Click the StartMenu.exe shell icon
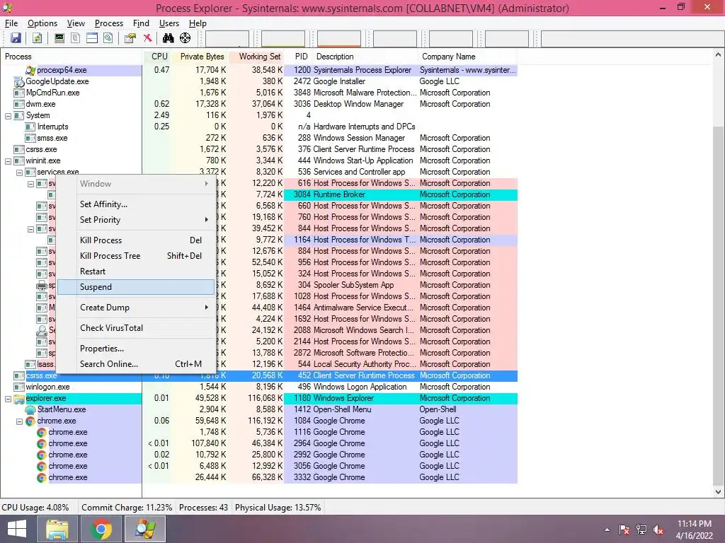725x543 pixels. (x=30, y=409)
